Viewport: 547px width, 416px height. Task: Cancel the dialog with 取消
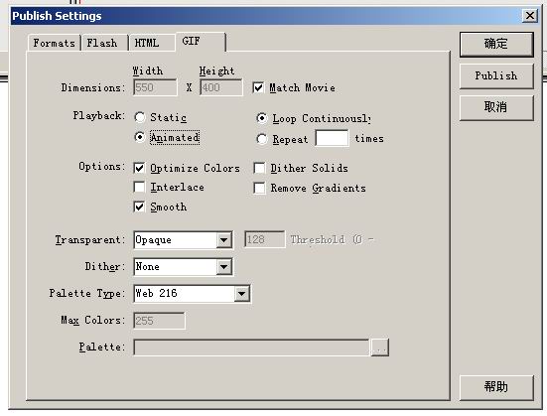point(496,108)
